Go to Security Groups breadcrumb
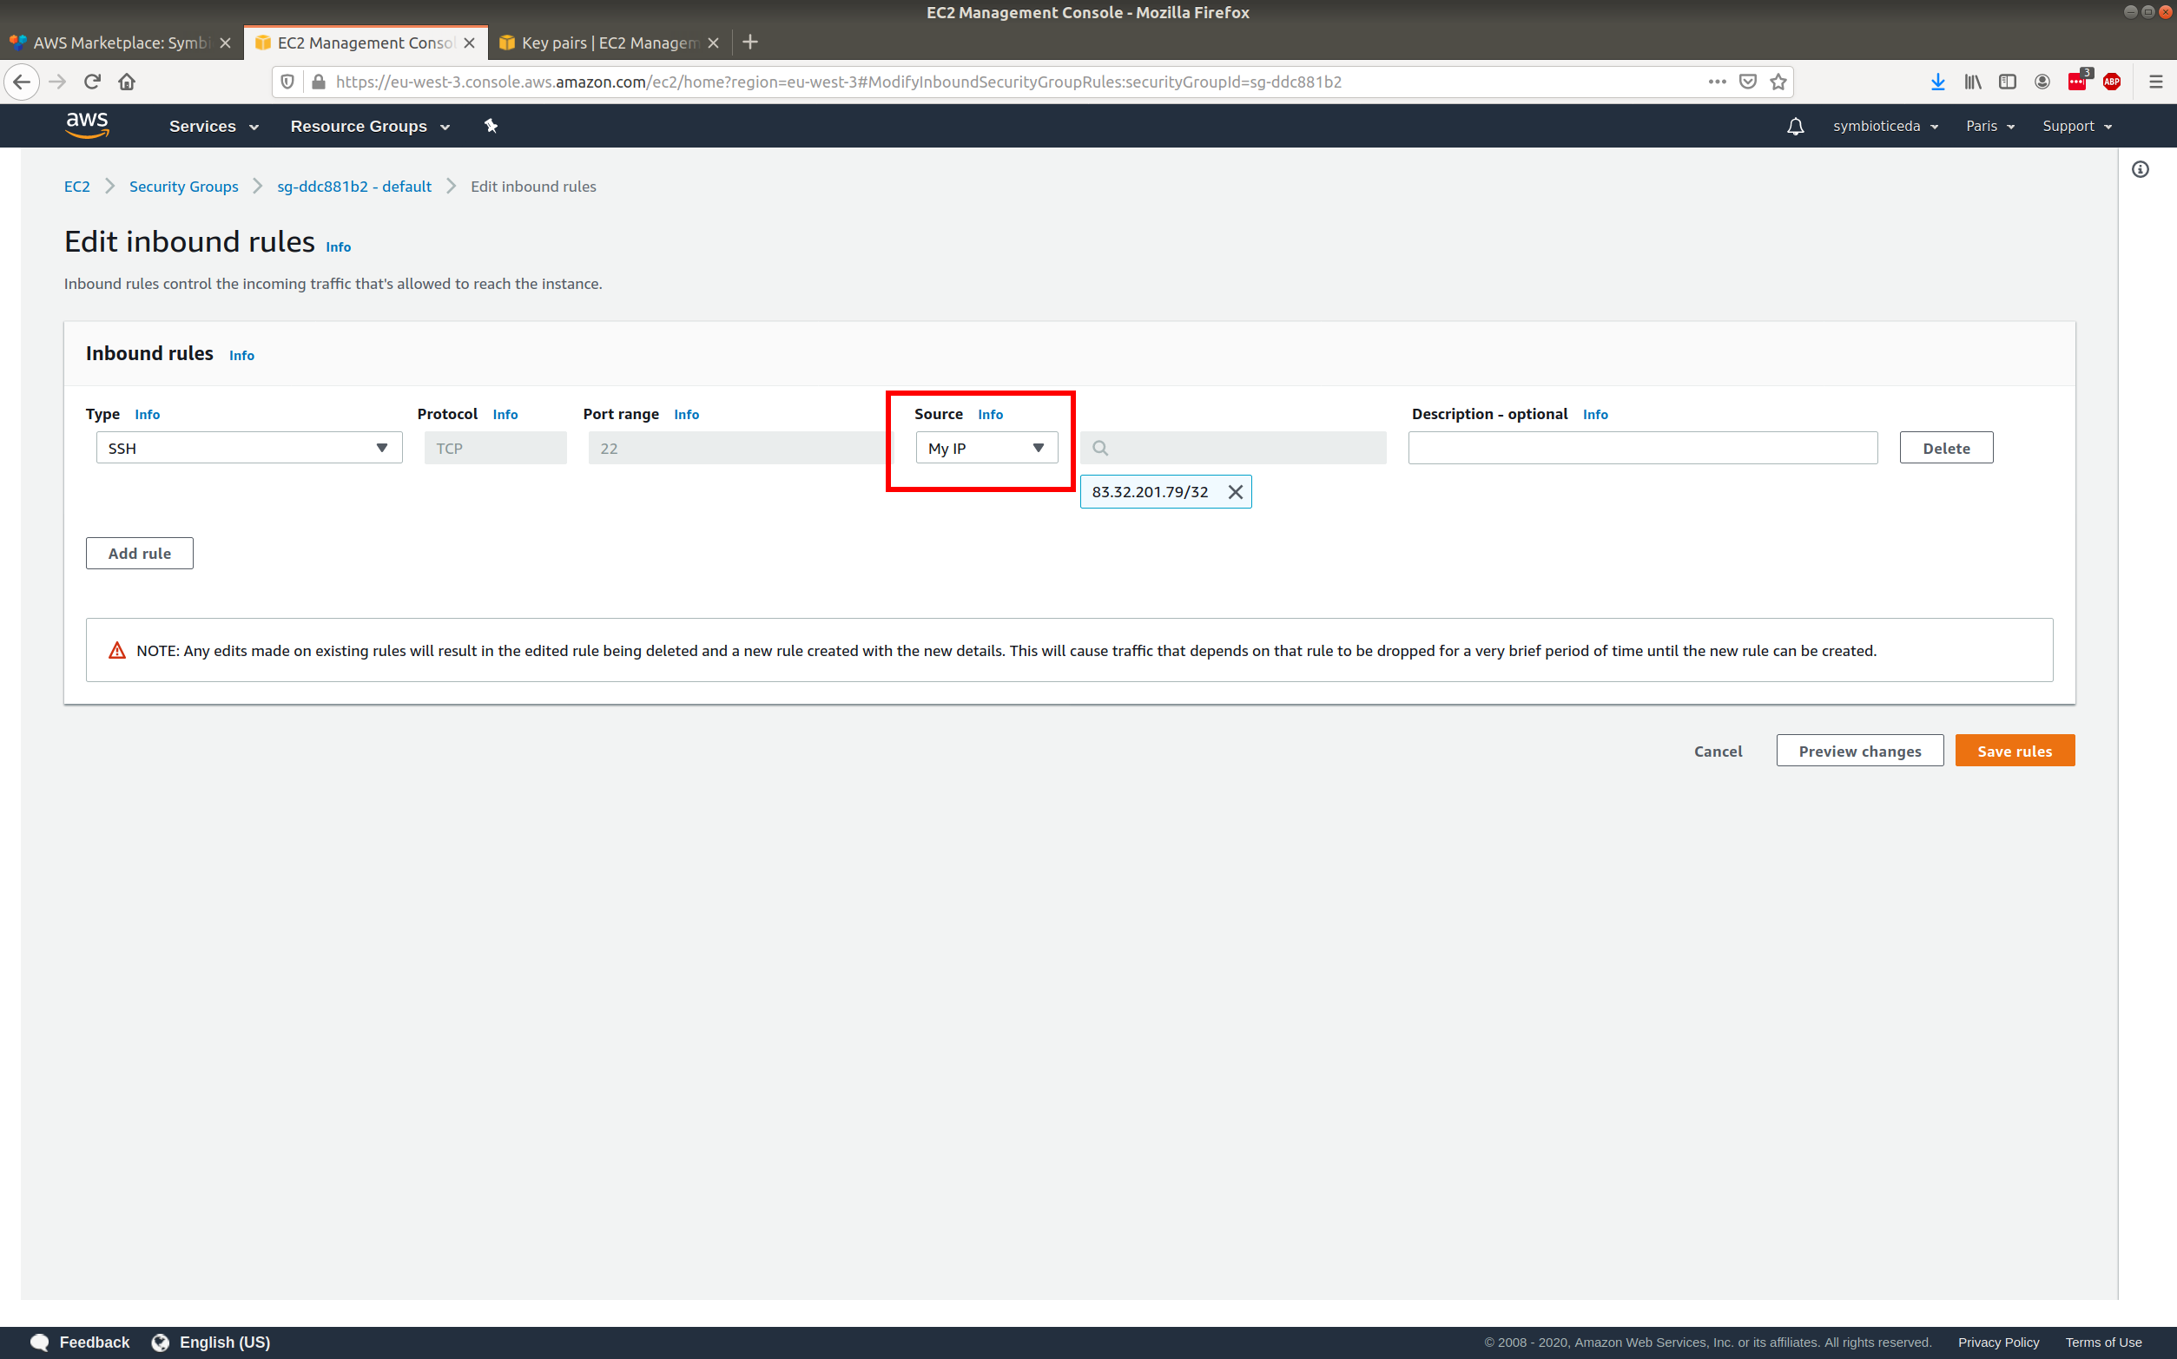 183,186
